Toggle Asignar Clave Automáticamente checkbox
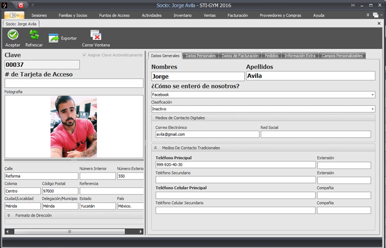 [x=84, y=55]
